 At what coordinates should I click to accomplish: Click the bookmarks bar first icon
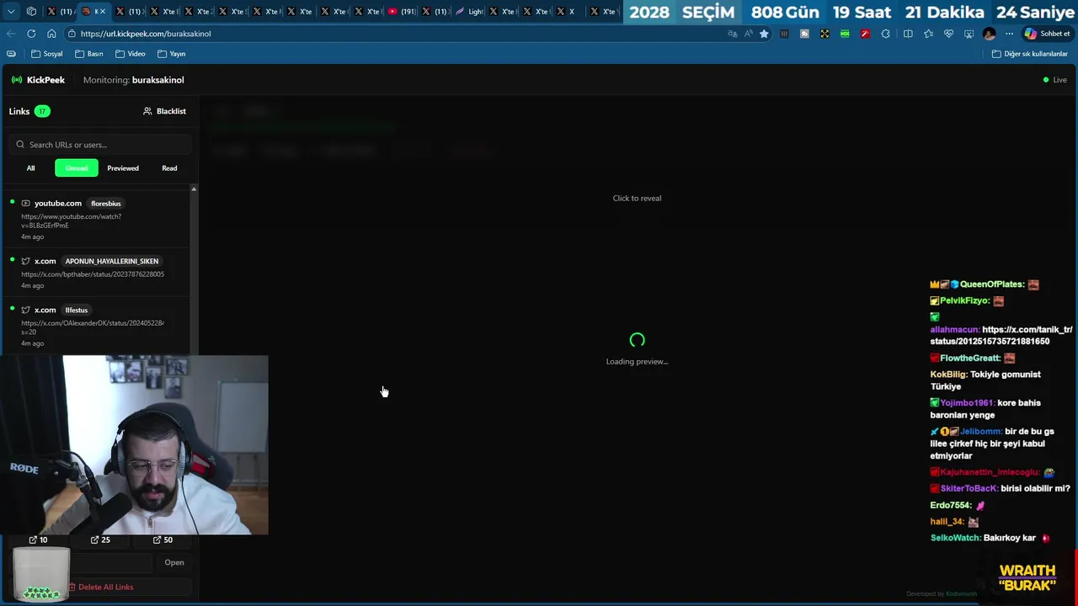pos(11,54)
